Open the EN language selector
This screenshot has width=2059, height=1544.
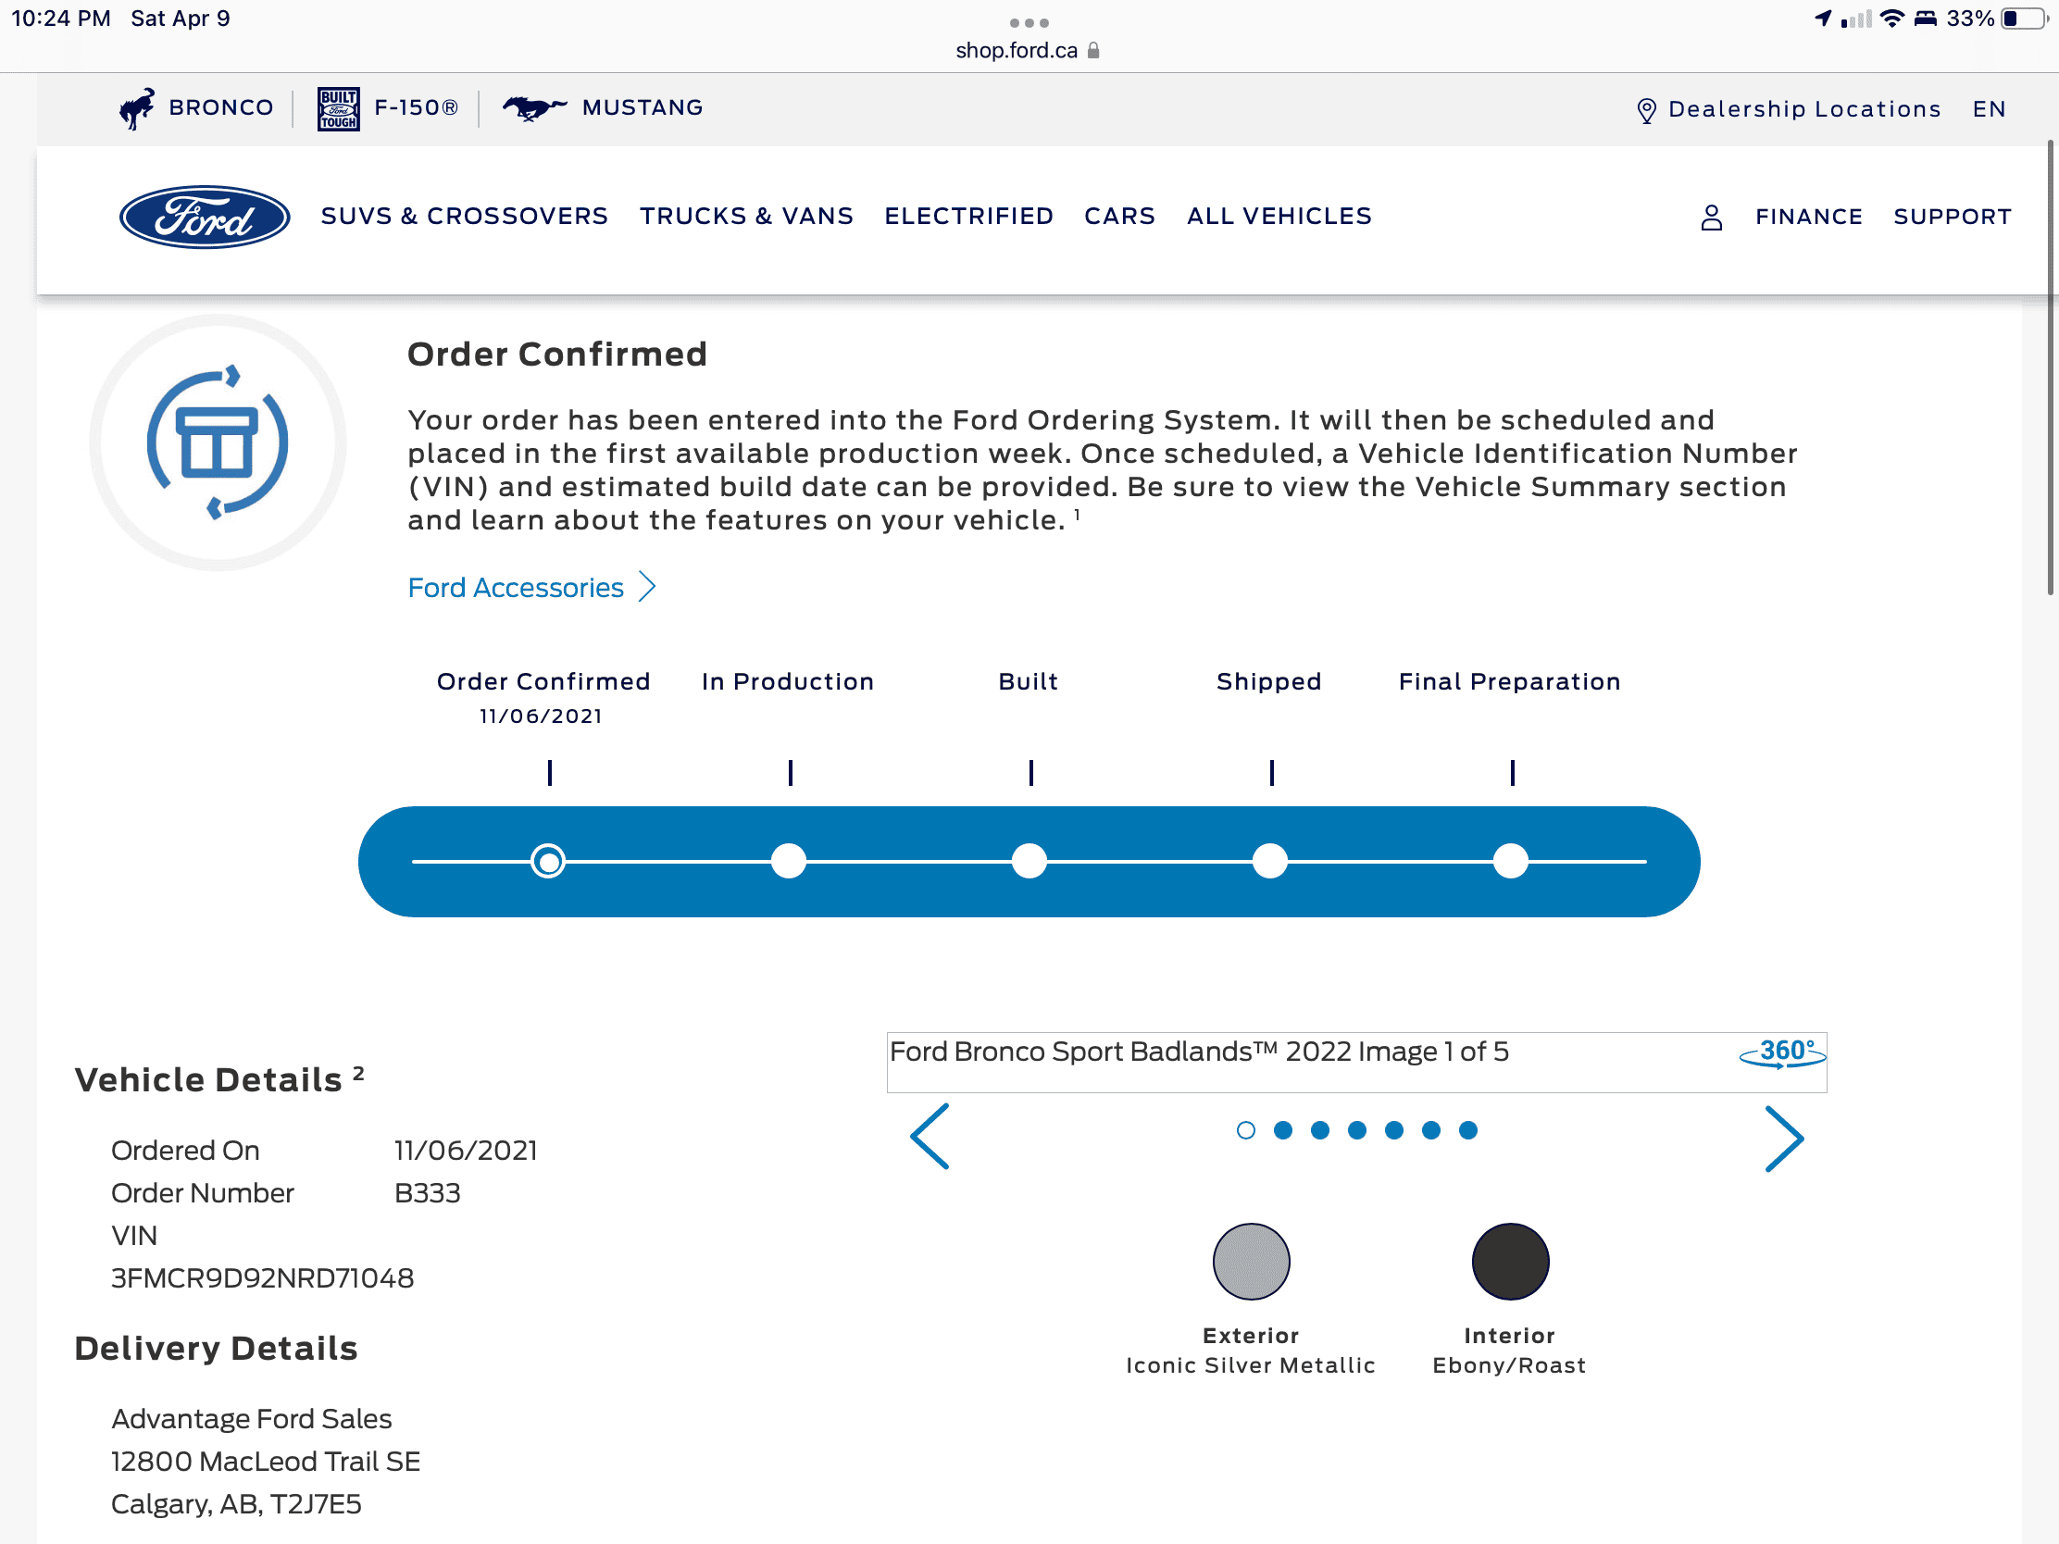click(x=1989, y=109)
